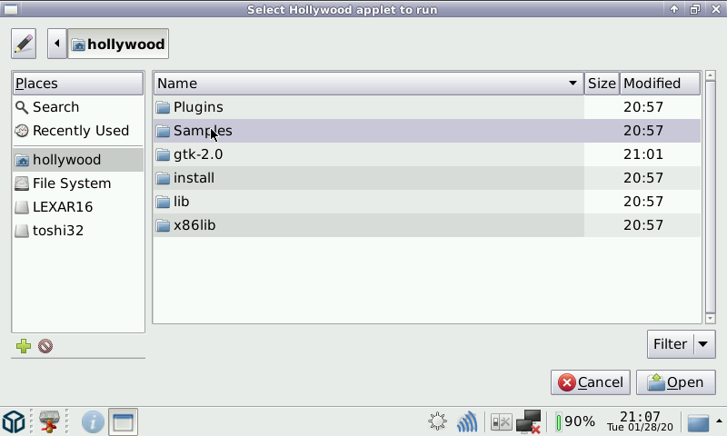Viewport: 727px width, 436px height.
Task: Click the left arrow beside the hollywood path
Action: 57,44
